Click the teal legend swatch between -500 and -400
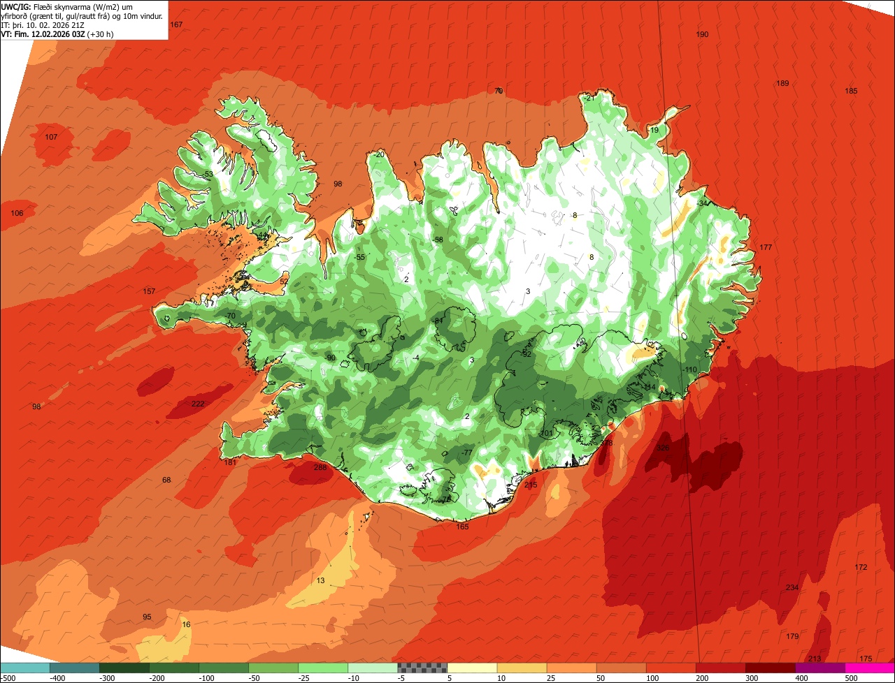The image size is (895, 683). [24, 668]
